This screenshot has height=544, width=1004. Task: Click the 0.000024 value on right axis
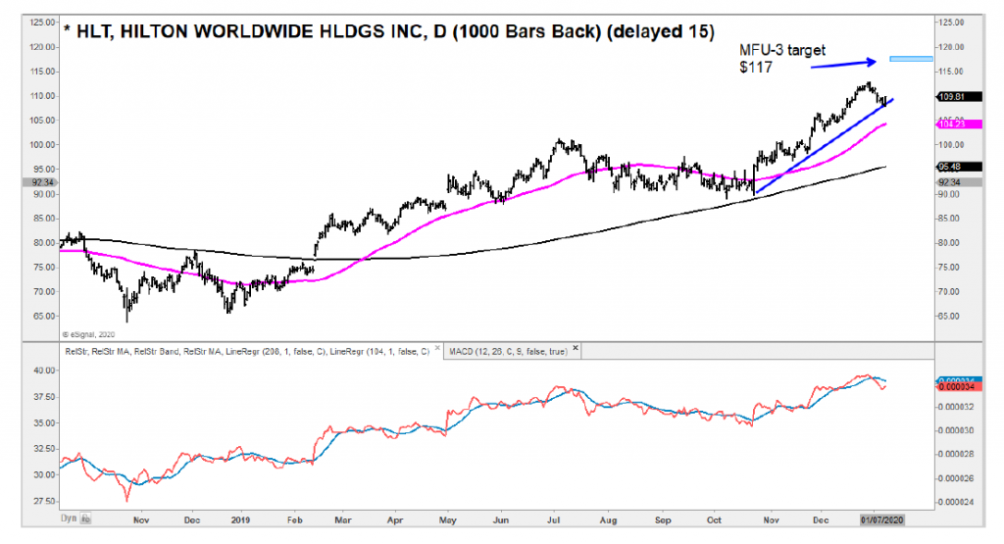957,502
